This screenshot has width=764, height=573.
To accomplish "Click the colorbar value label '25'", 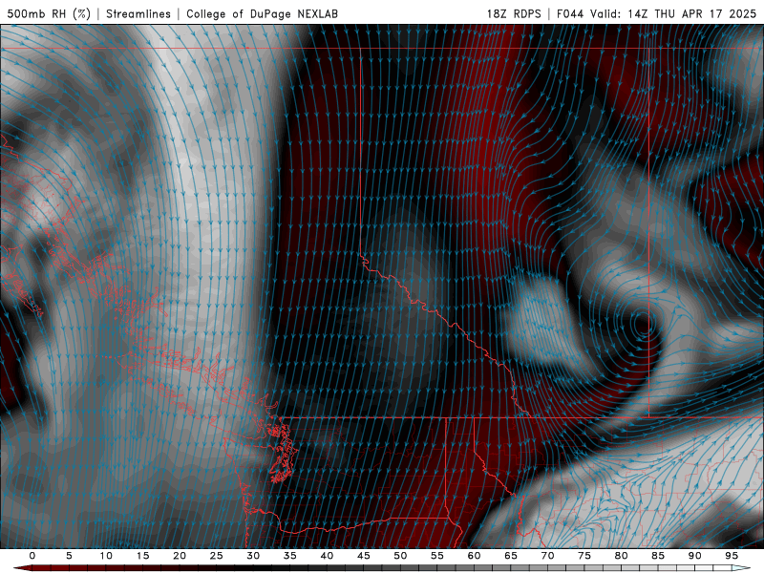I will click(217, 556).
